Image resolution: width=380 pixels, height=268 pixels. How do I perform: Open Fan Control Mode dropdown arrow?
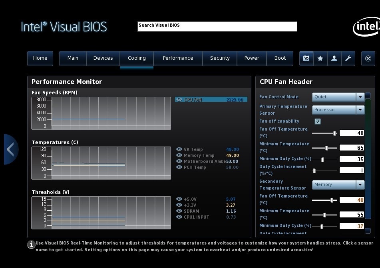point(360,97)
